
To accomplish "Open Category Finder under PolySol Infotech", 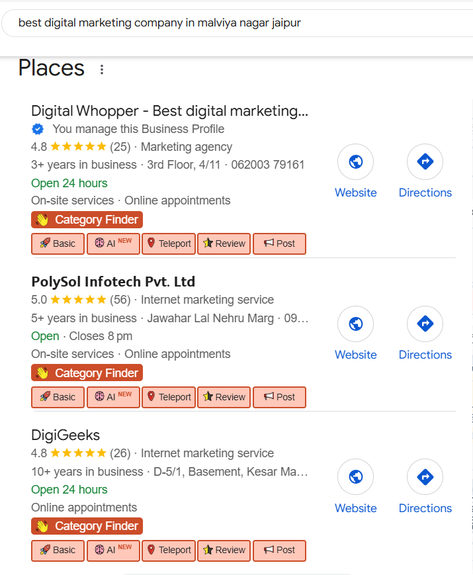I will point(87,373).
